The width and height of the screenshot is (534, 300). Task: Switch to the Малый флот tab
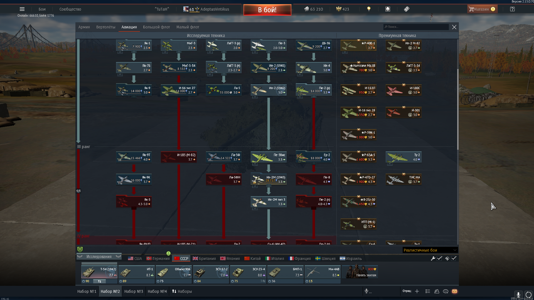coord(188,27)
